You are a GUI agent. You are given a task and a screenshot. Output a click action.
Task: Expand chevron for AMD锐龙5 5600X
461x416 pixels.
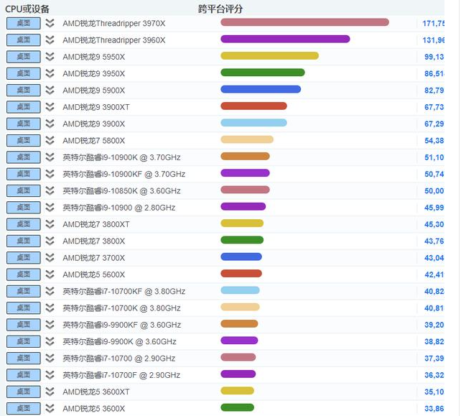(50, 274)
